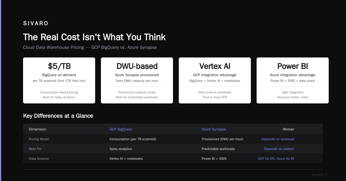Click the 'Depends on pattern' winner cell
The height and width of the screenshot is (181, 346).
(279, 149)
